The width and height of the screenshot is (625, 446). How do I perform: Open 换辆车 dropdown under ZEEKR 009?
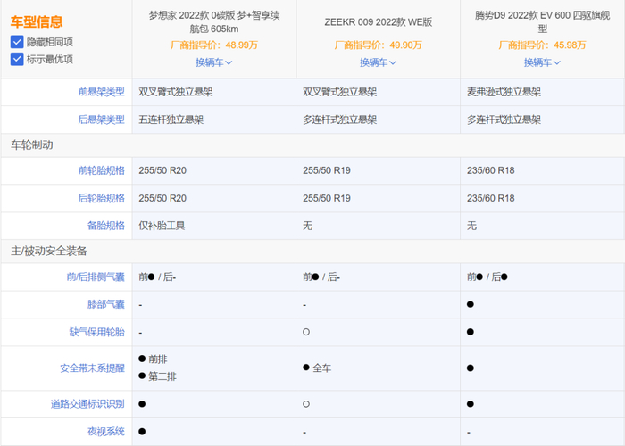tap(378, 62)
